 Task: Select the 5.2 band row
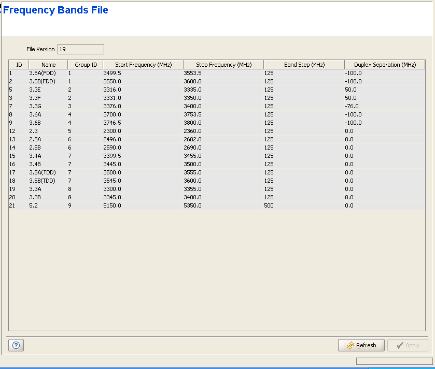[x=33, y=205]
